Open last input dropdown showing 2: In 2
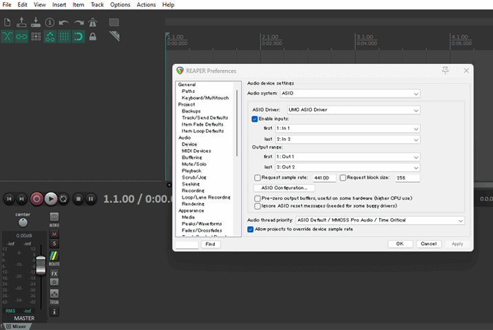The width and height of the screenshot is (493, 330). (348, 139)
